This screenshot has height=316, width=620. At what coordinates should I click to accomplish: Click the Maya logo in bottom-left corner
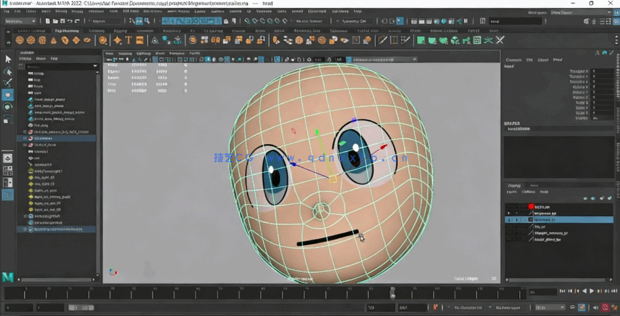[x=8, y=277]
